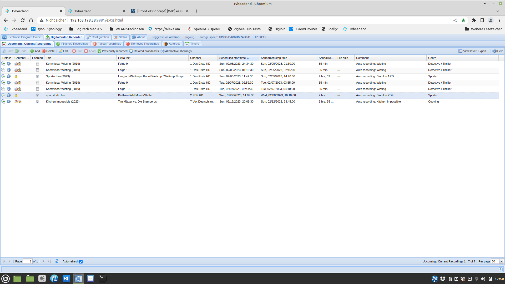Toggle Auto-refresh checkbox
The height and width of the screenshot is (284, 505).
[x=81, y=261]
